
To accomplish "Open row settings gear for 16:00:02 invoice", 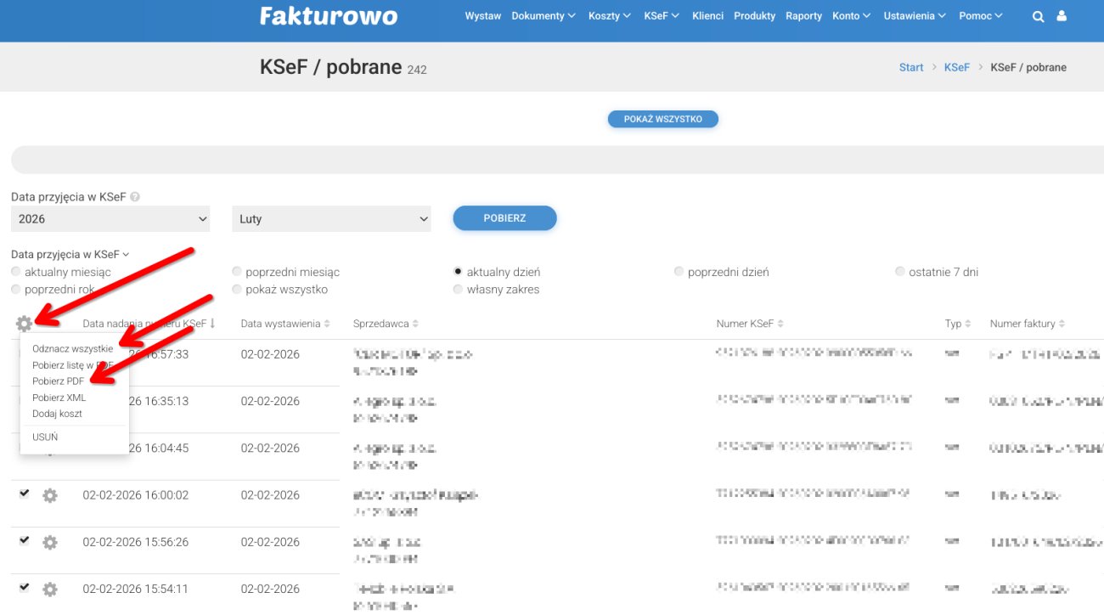I will (50, 494).
